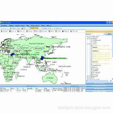Tick the gmaler vehicle checkbox
This screenshot has width=113, height=113.
(x=92, y=62)
